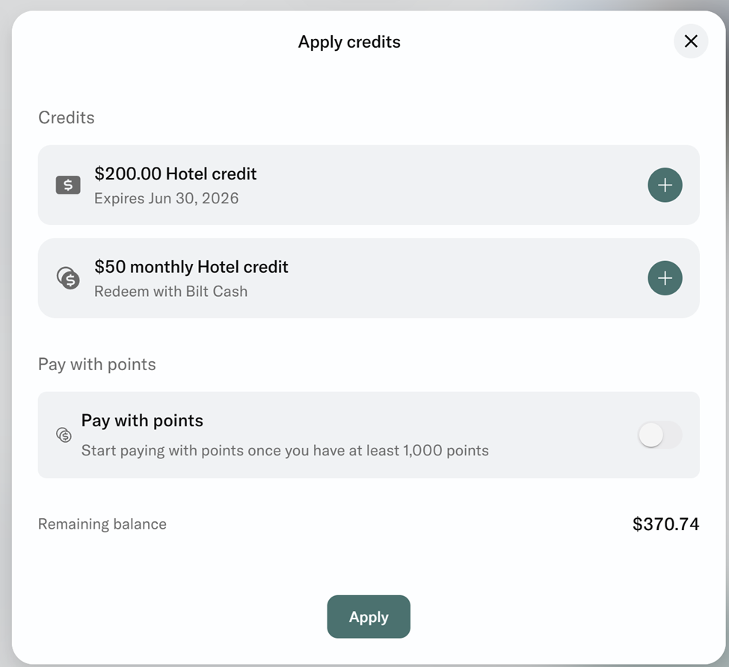Select the $200.00 Hotel credit title
The image size is (729, 667).
pyautogui.click(x=175, y=173)
